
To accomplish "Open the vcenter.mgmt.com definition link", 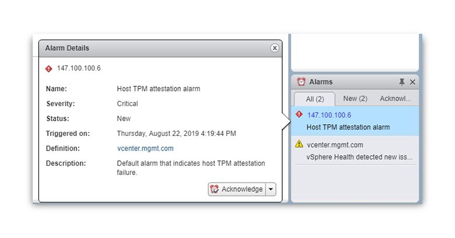I will [145, 149].
